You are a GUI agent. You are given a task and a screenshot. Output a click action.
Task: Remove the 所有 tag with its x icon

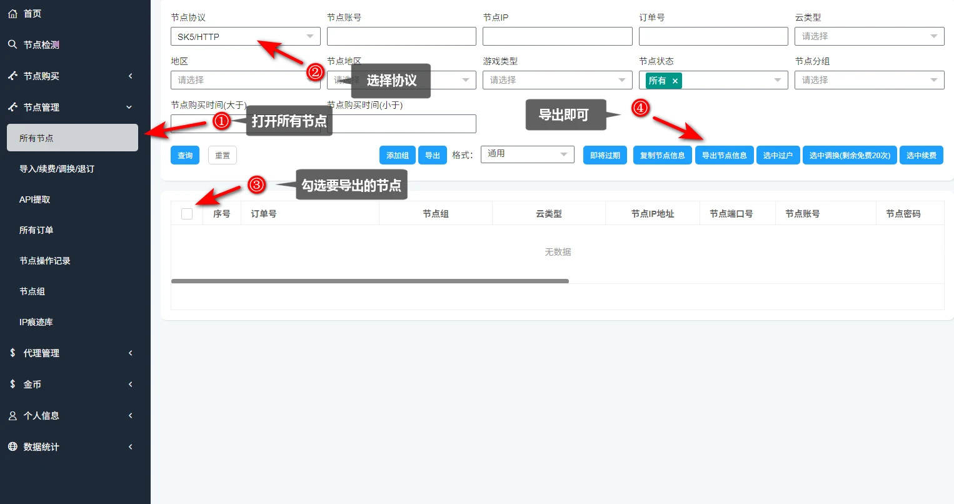coord(675,81)
